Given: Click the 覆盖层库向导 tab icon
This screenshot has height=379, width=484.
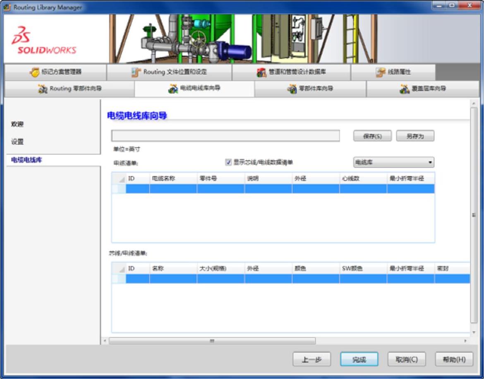Looking at the screenshot, I should pos(405,89).
